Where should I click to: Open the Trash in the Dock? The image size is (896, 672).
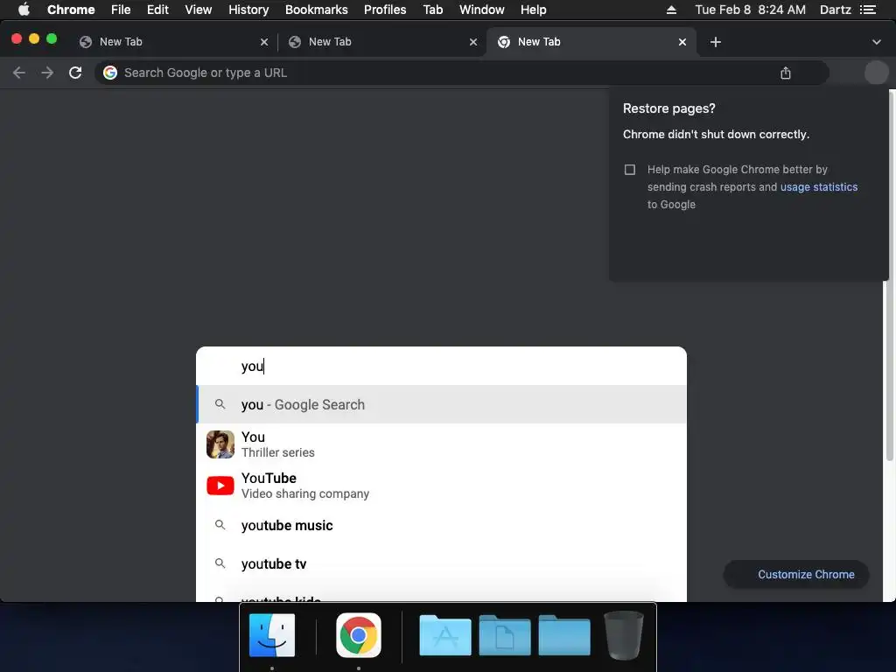point(623,635)
